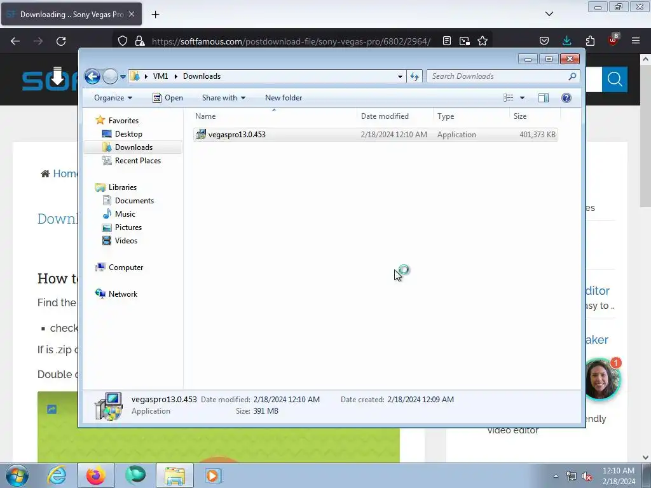The height and width of the screenshot is (488, 651).
Task: Click the muted volume tray icon
Action: coord(587,477)
